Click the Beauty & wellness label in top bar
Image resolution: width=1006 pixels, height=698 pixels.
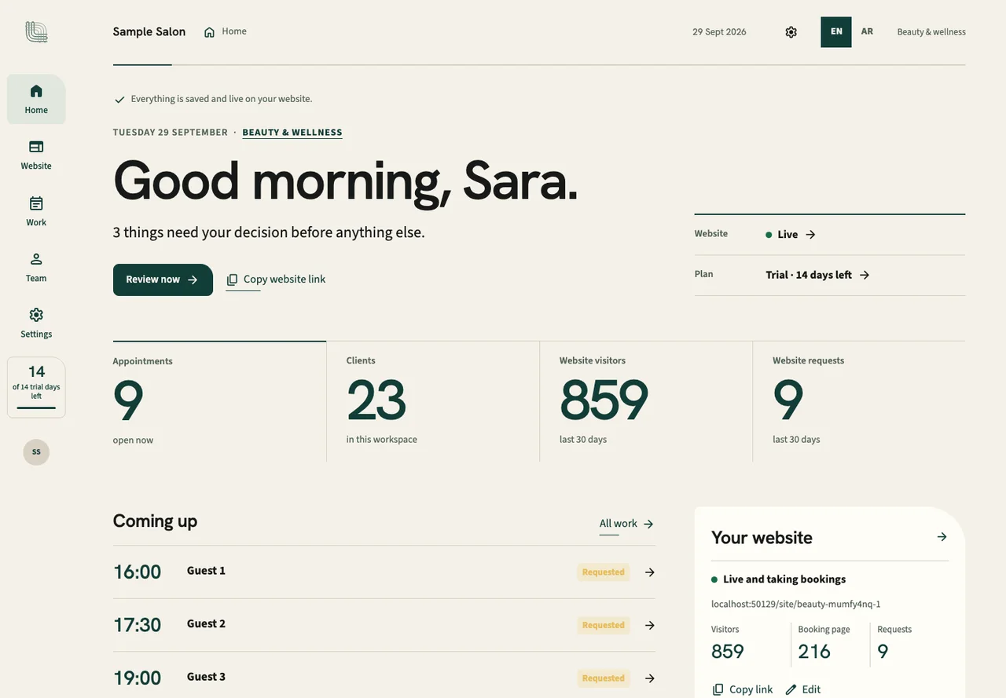(931, 32)
